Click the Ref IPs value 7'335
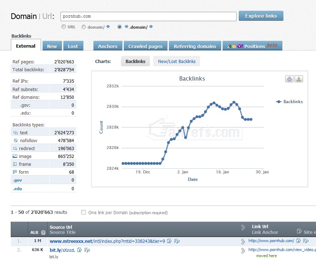Screen dimensions: 316x260 click(68, 81)
